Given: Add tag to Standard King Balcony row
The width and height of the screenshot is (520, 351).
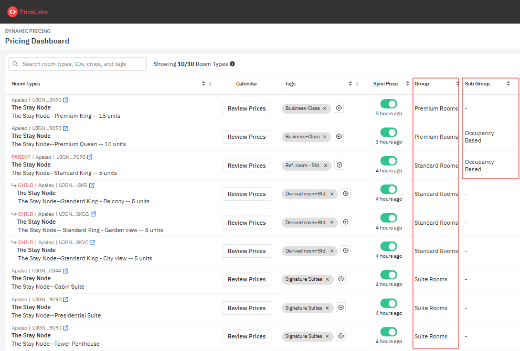Looking at the screenshot, I should (x=346, y=193).
